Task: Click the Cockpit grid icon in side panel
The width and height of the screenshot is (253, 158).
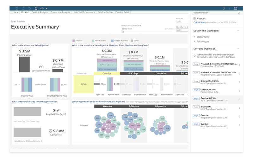Action: 195,19
